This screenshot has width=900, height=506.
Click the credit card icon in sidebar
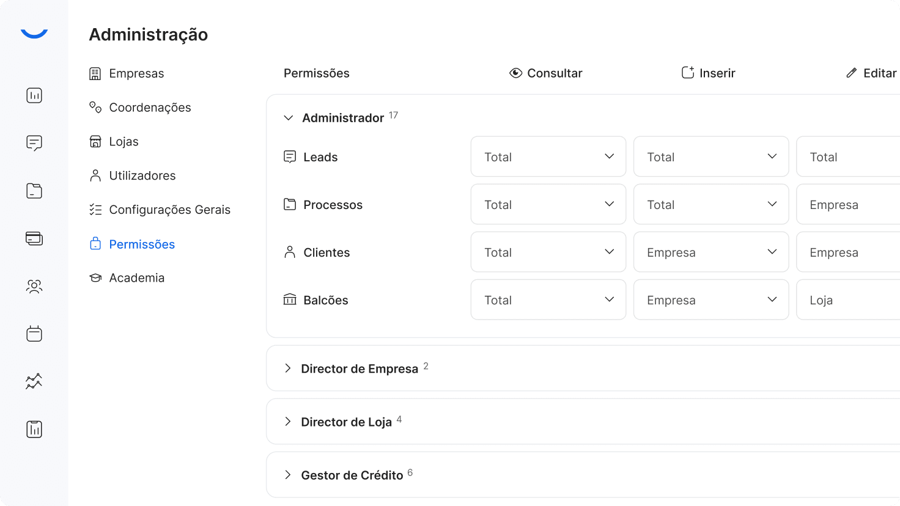click(x=34, y=238)
